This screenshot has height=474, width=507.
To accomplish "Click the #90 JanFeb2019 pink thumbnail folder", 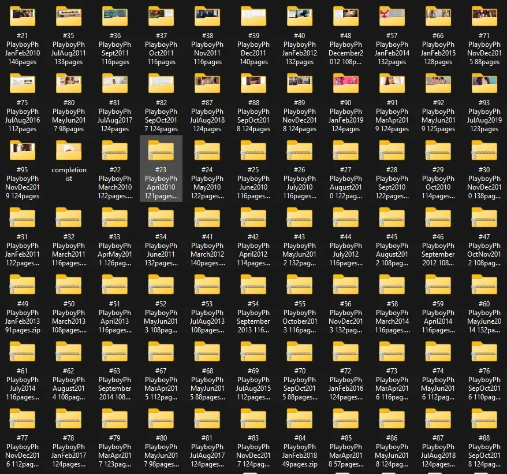I will click(x=346, y=84).
